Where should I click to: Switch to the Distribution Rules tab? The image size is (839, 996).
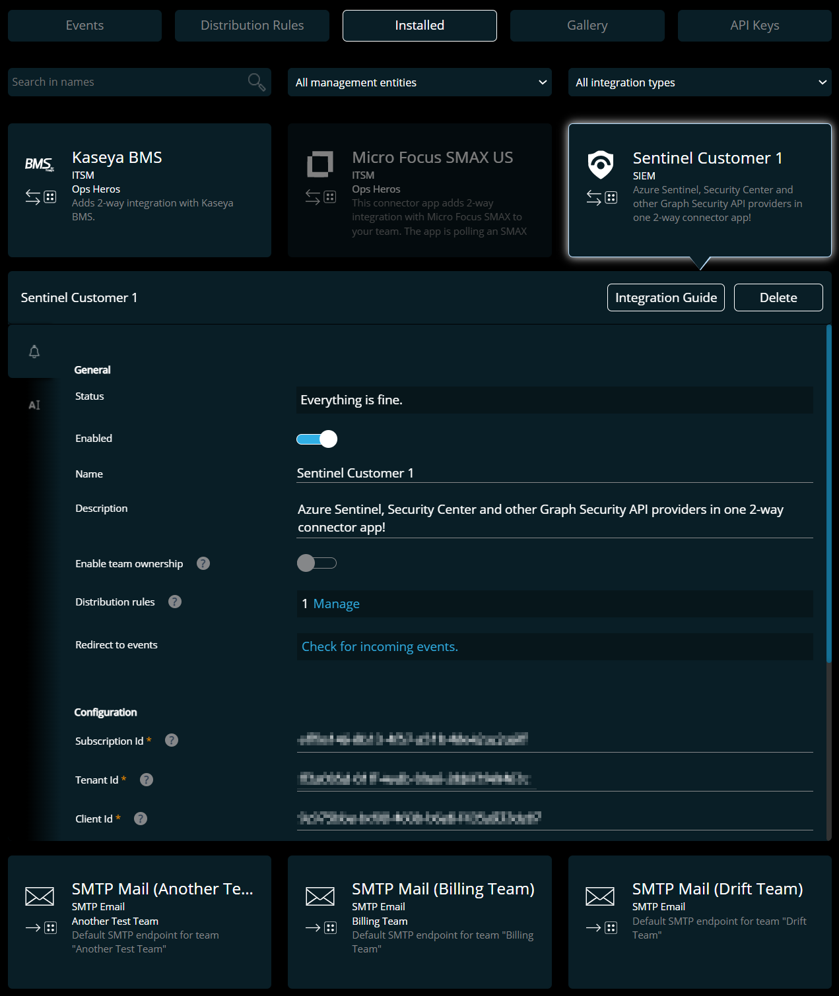(252, 26)
